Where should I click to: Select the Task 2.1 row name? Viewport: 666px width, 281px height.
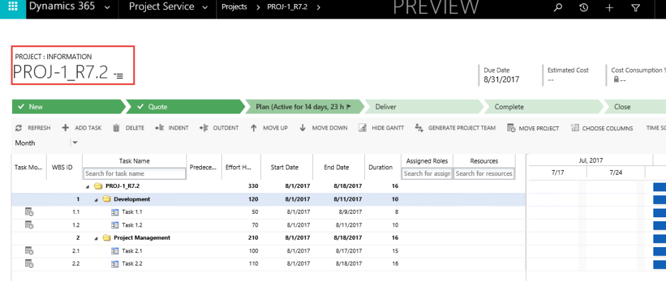click(132, 251)
